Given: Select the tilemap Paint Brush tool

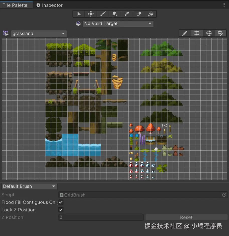Looking at the screenshot, I should [x=103, y=14].
